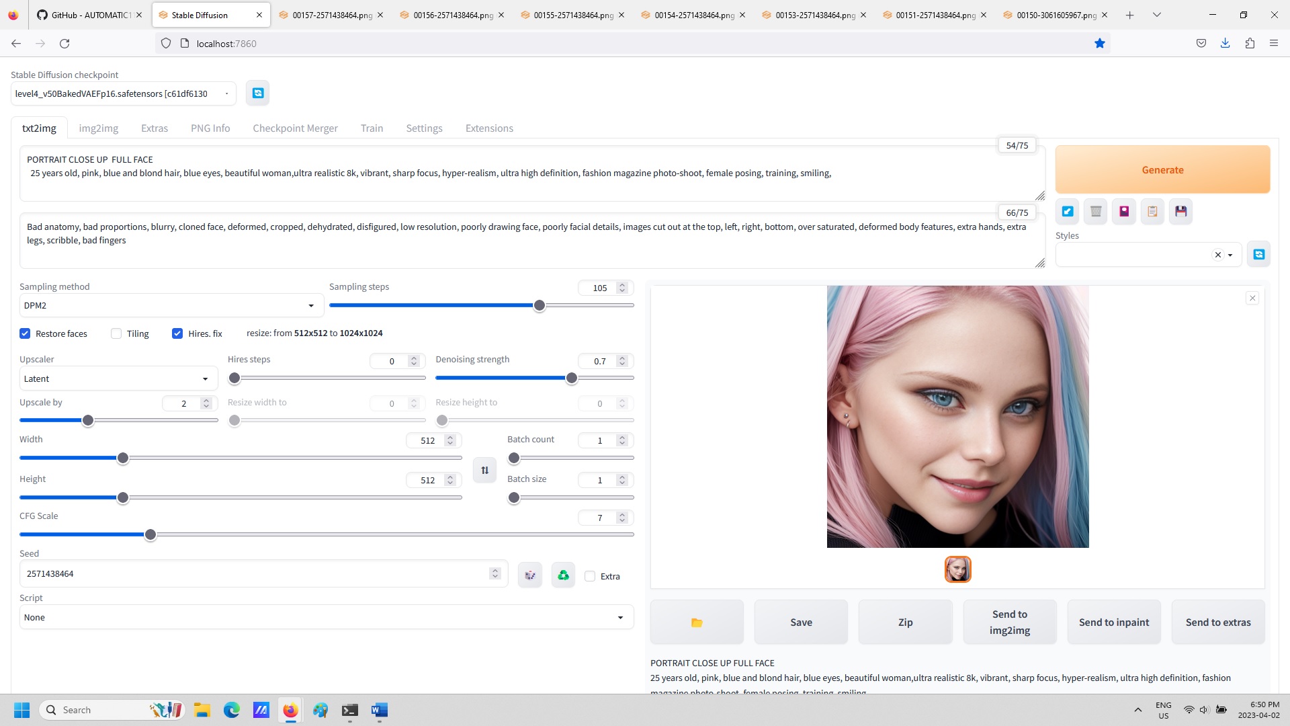Viewport: 1290px width, 726px height.
Task: Click the green recycle reuse seed icon
Action: point(563,575)
